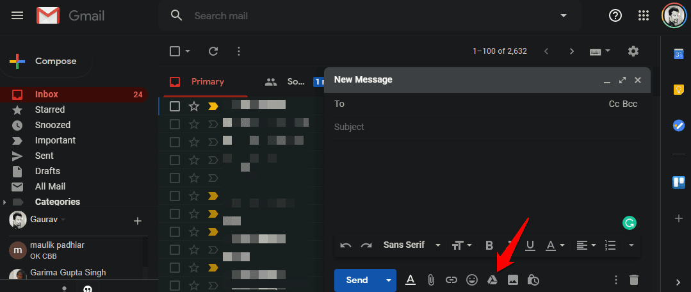Expand the Categories label
This screenshot has width=691, height=292.
click(x=5, y=202)
